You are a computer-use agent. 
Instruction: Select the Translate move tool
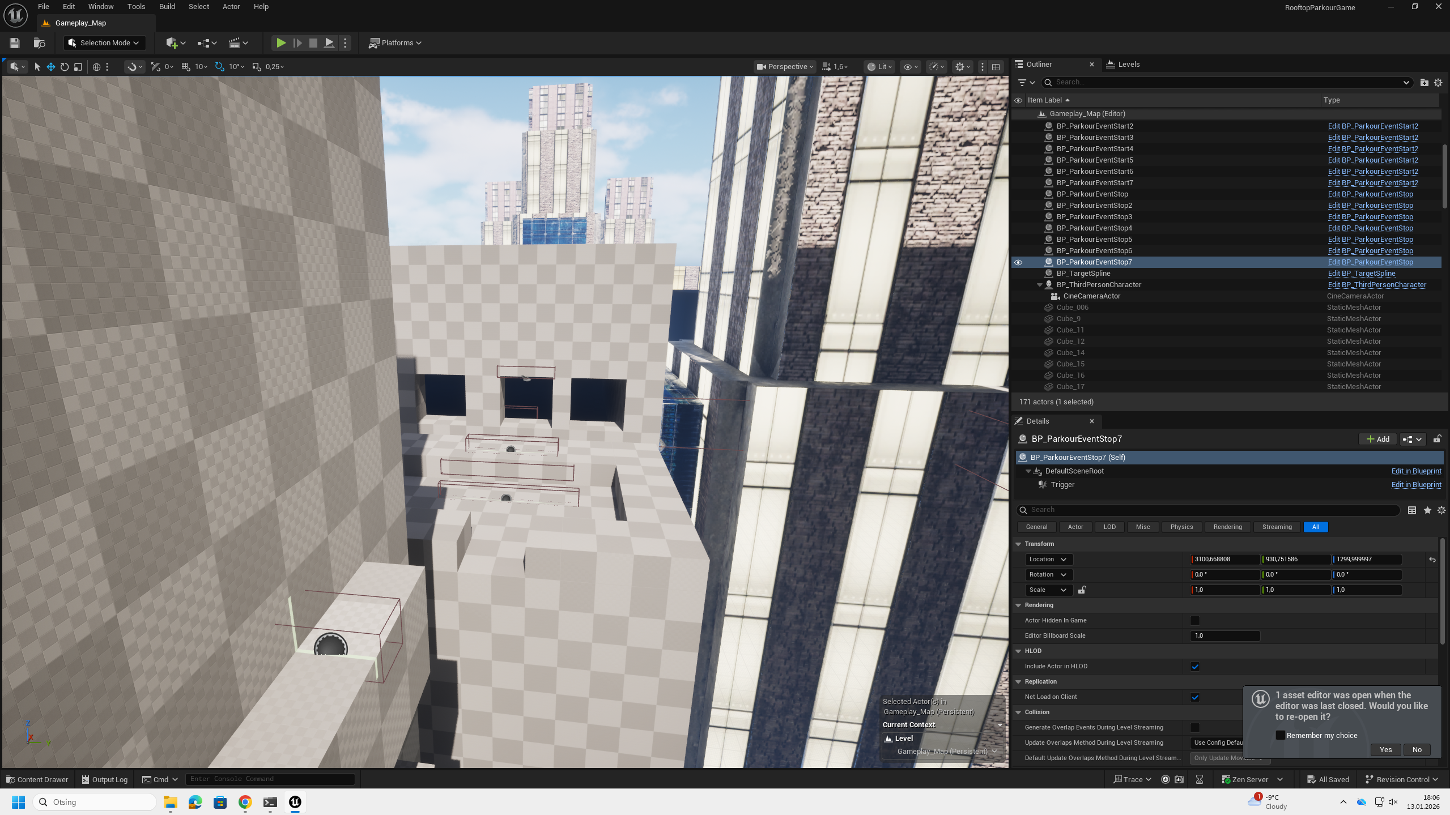tap(51, 67)
